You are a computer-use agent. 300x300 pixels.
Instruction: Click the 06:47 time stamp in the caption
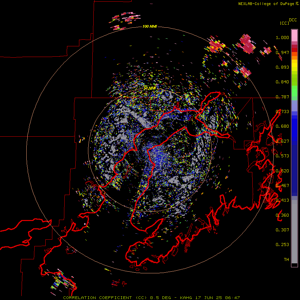click(232, 298)
